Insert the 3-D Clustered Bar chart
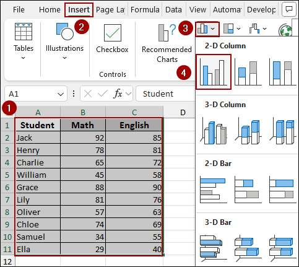The image size is (299, 267). point(213,248)
